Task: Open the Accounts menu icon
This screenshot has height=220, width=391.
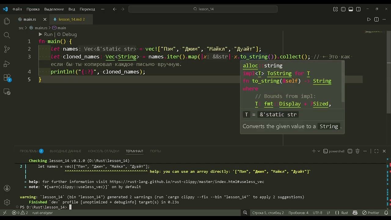Action: point(7,188)
